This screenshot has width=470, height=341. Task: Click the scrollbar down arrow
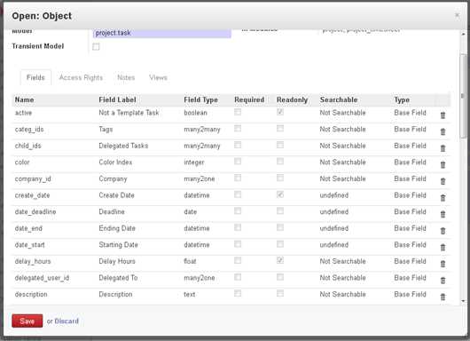[463, 301]
